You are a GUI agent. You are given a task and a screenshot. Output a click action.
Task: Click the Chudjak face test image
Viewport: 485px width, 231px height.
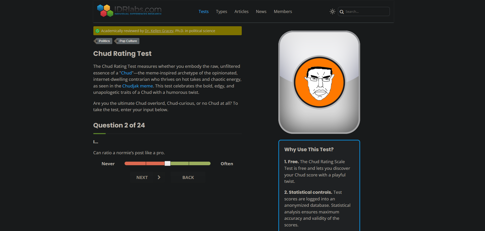[x=319, y=82]
